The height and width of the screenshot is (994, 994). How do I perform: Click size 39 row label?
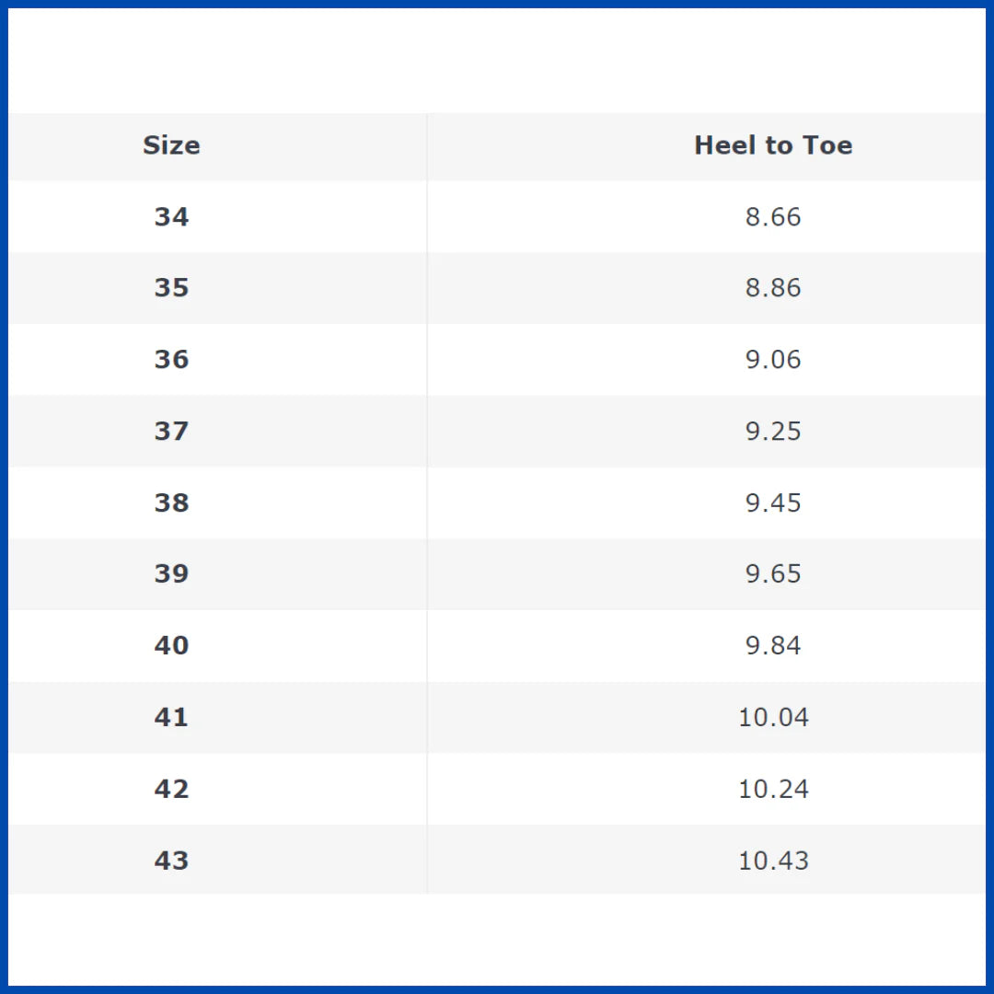171,573
